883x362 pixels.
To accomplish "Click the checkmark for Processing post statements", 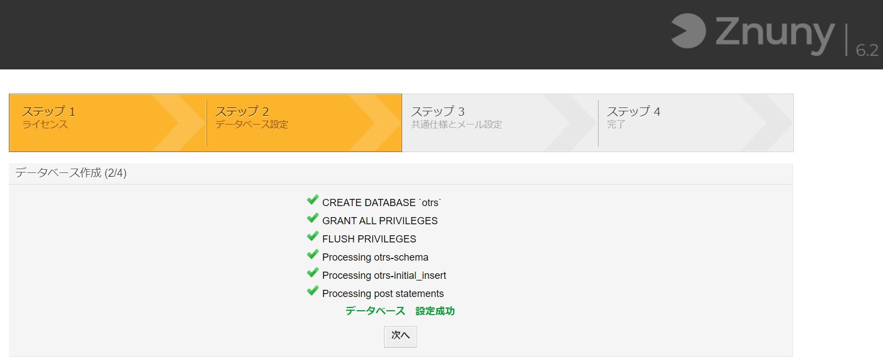I will point(313,290).
